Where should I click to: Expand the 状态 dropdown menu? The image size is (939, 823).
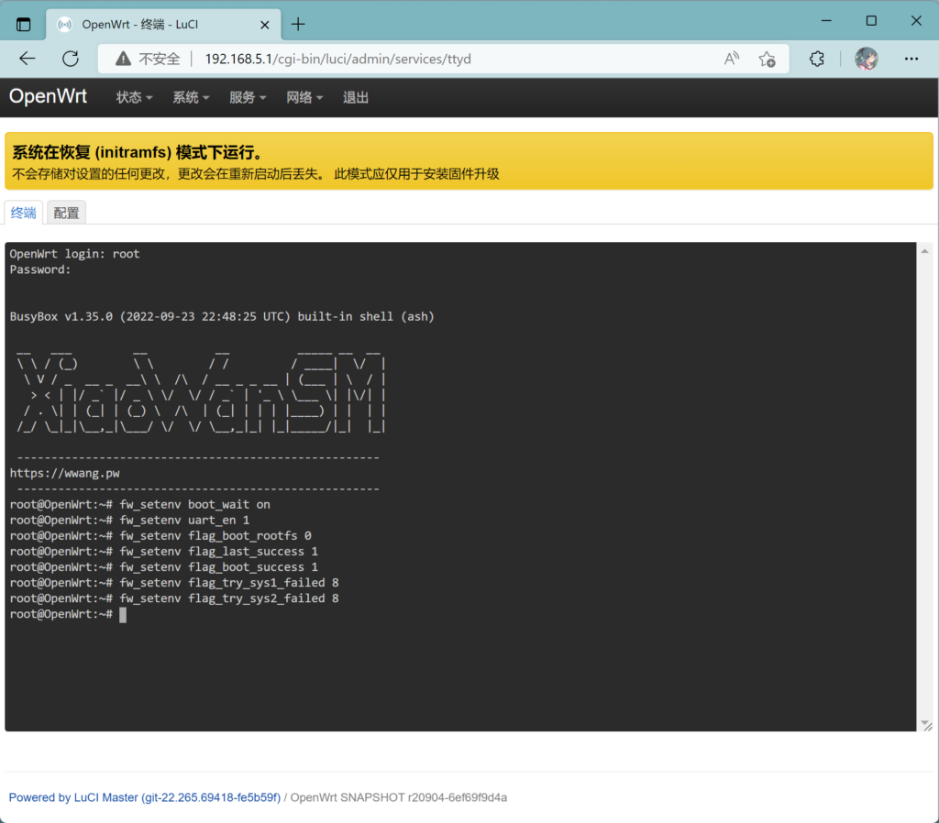point(134,97)
